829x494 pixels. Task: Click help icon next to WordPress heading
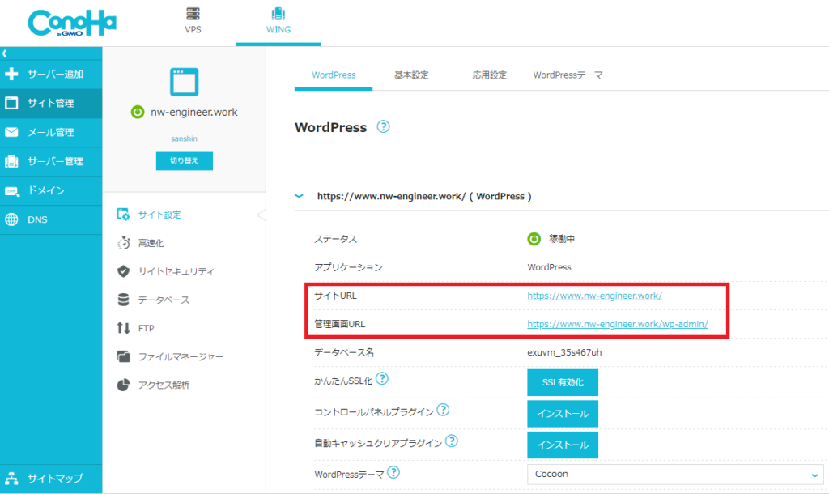(x=383, y=127)
